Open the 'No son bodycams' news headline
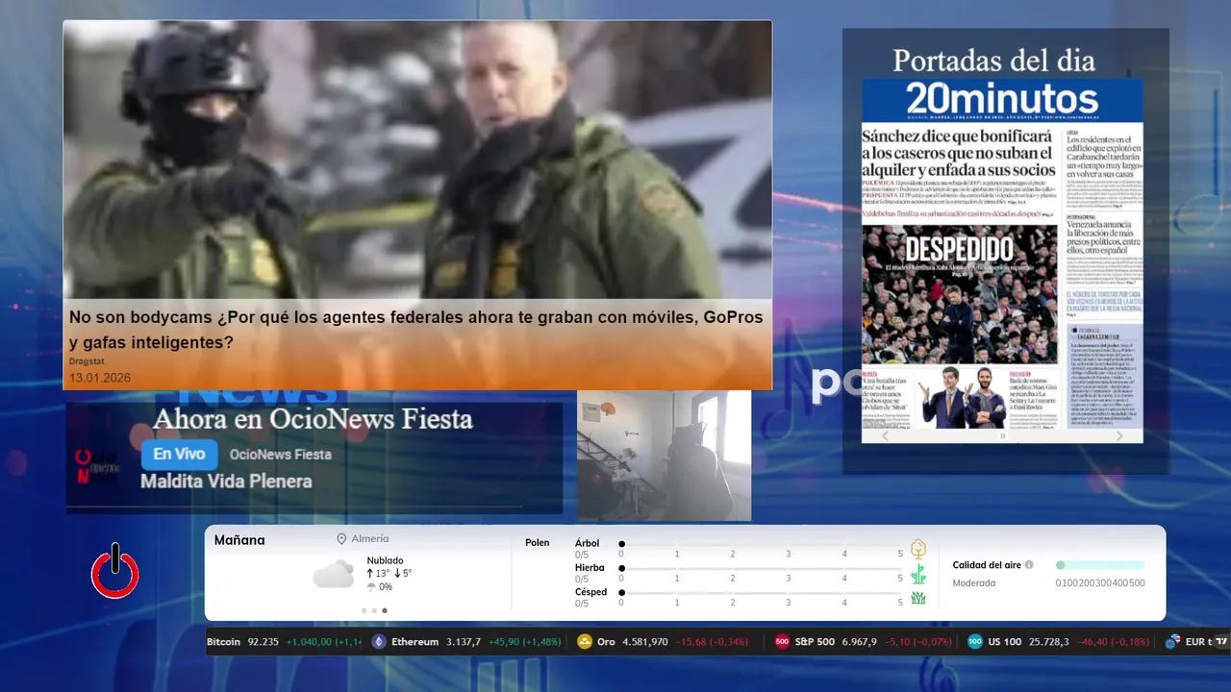 [x=415, y=329]
